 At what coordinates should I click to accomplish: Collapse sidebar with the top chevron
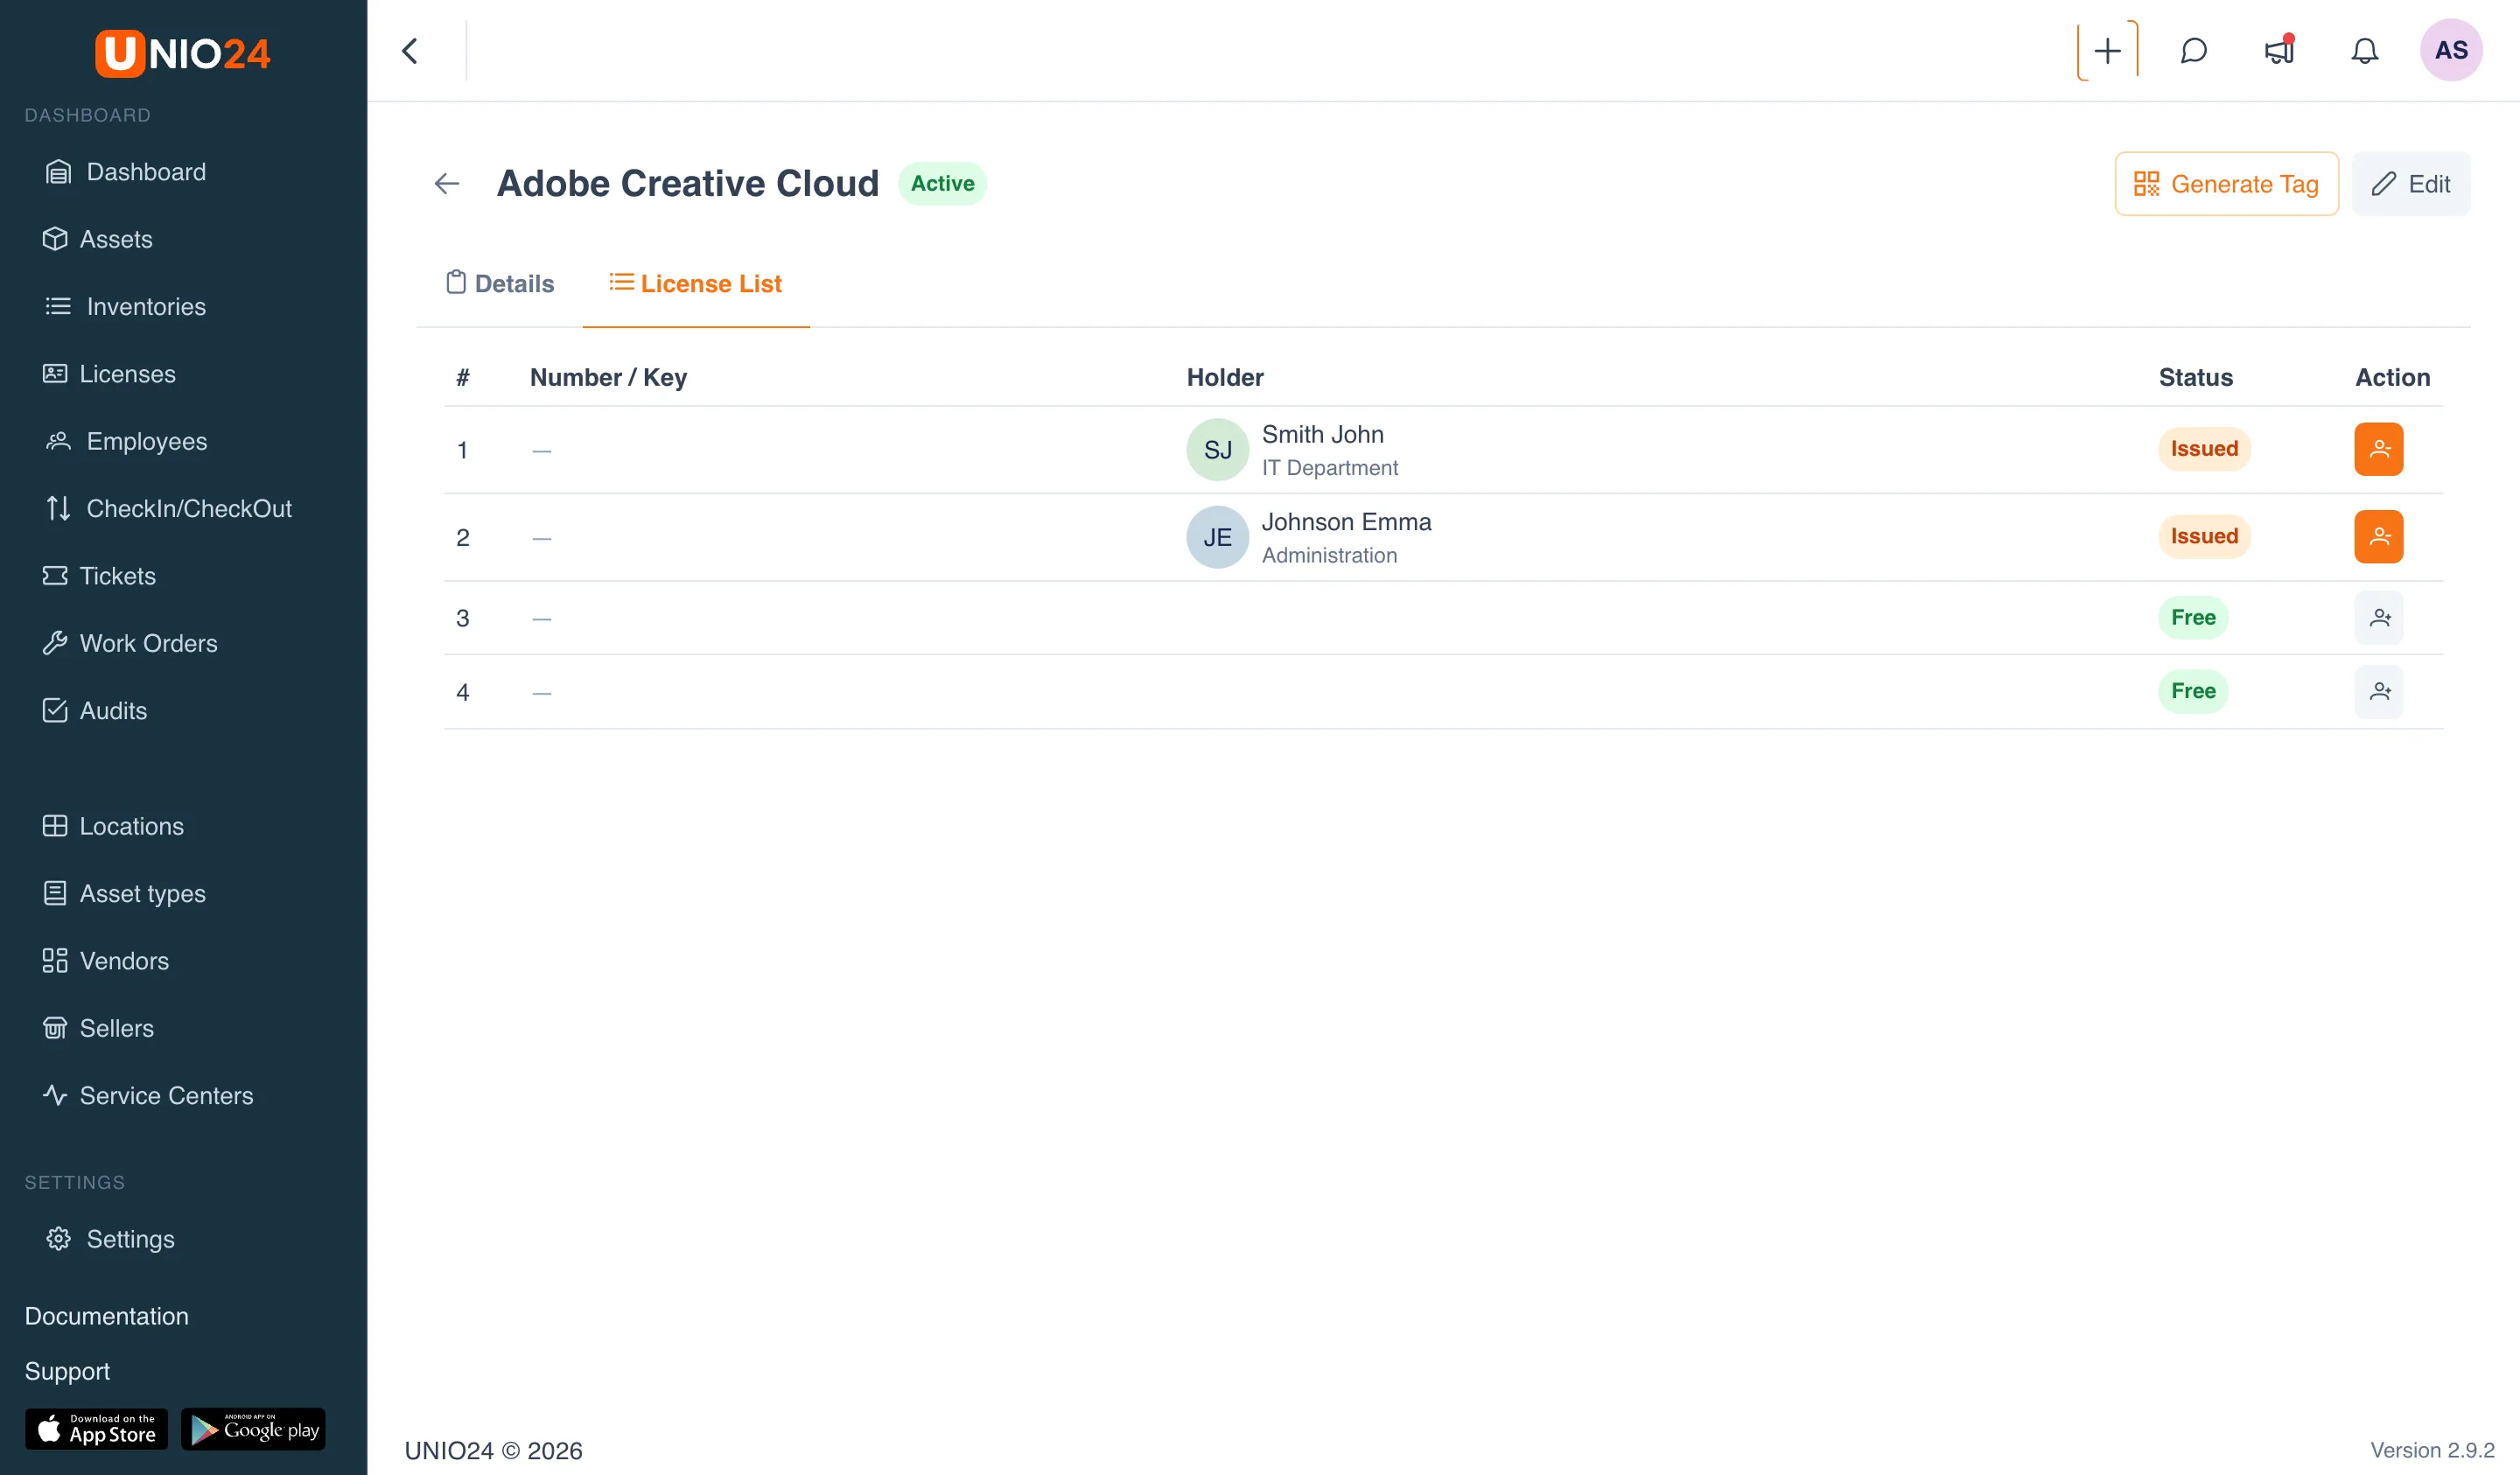[410, 51]
